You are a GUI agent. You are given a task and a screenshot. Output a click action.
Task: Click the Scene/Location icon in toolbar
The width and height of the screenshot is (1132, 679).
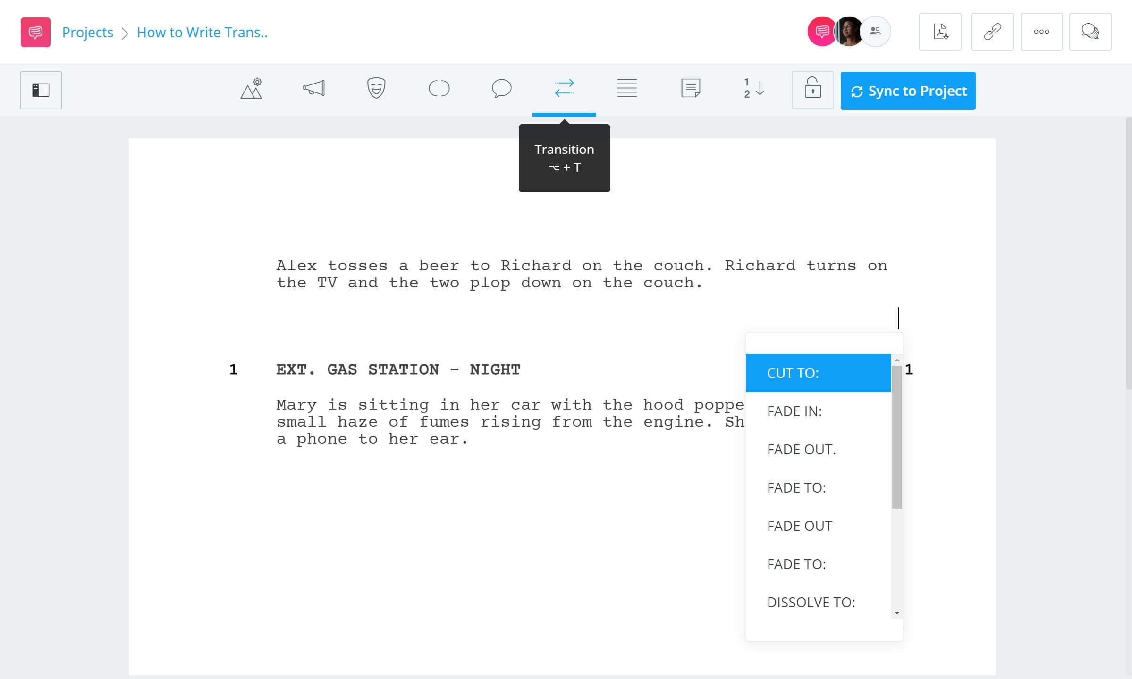pyautogui.click(x=251, y=90)
